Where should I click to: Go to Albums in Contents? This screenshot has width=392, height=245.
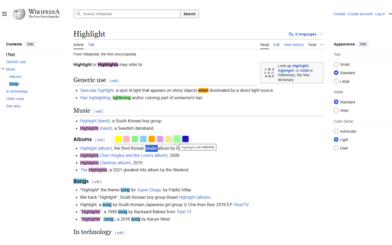click(15, 77)
